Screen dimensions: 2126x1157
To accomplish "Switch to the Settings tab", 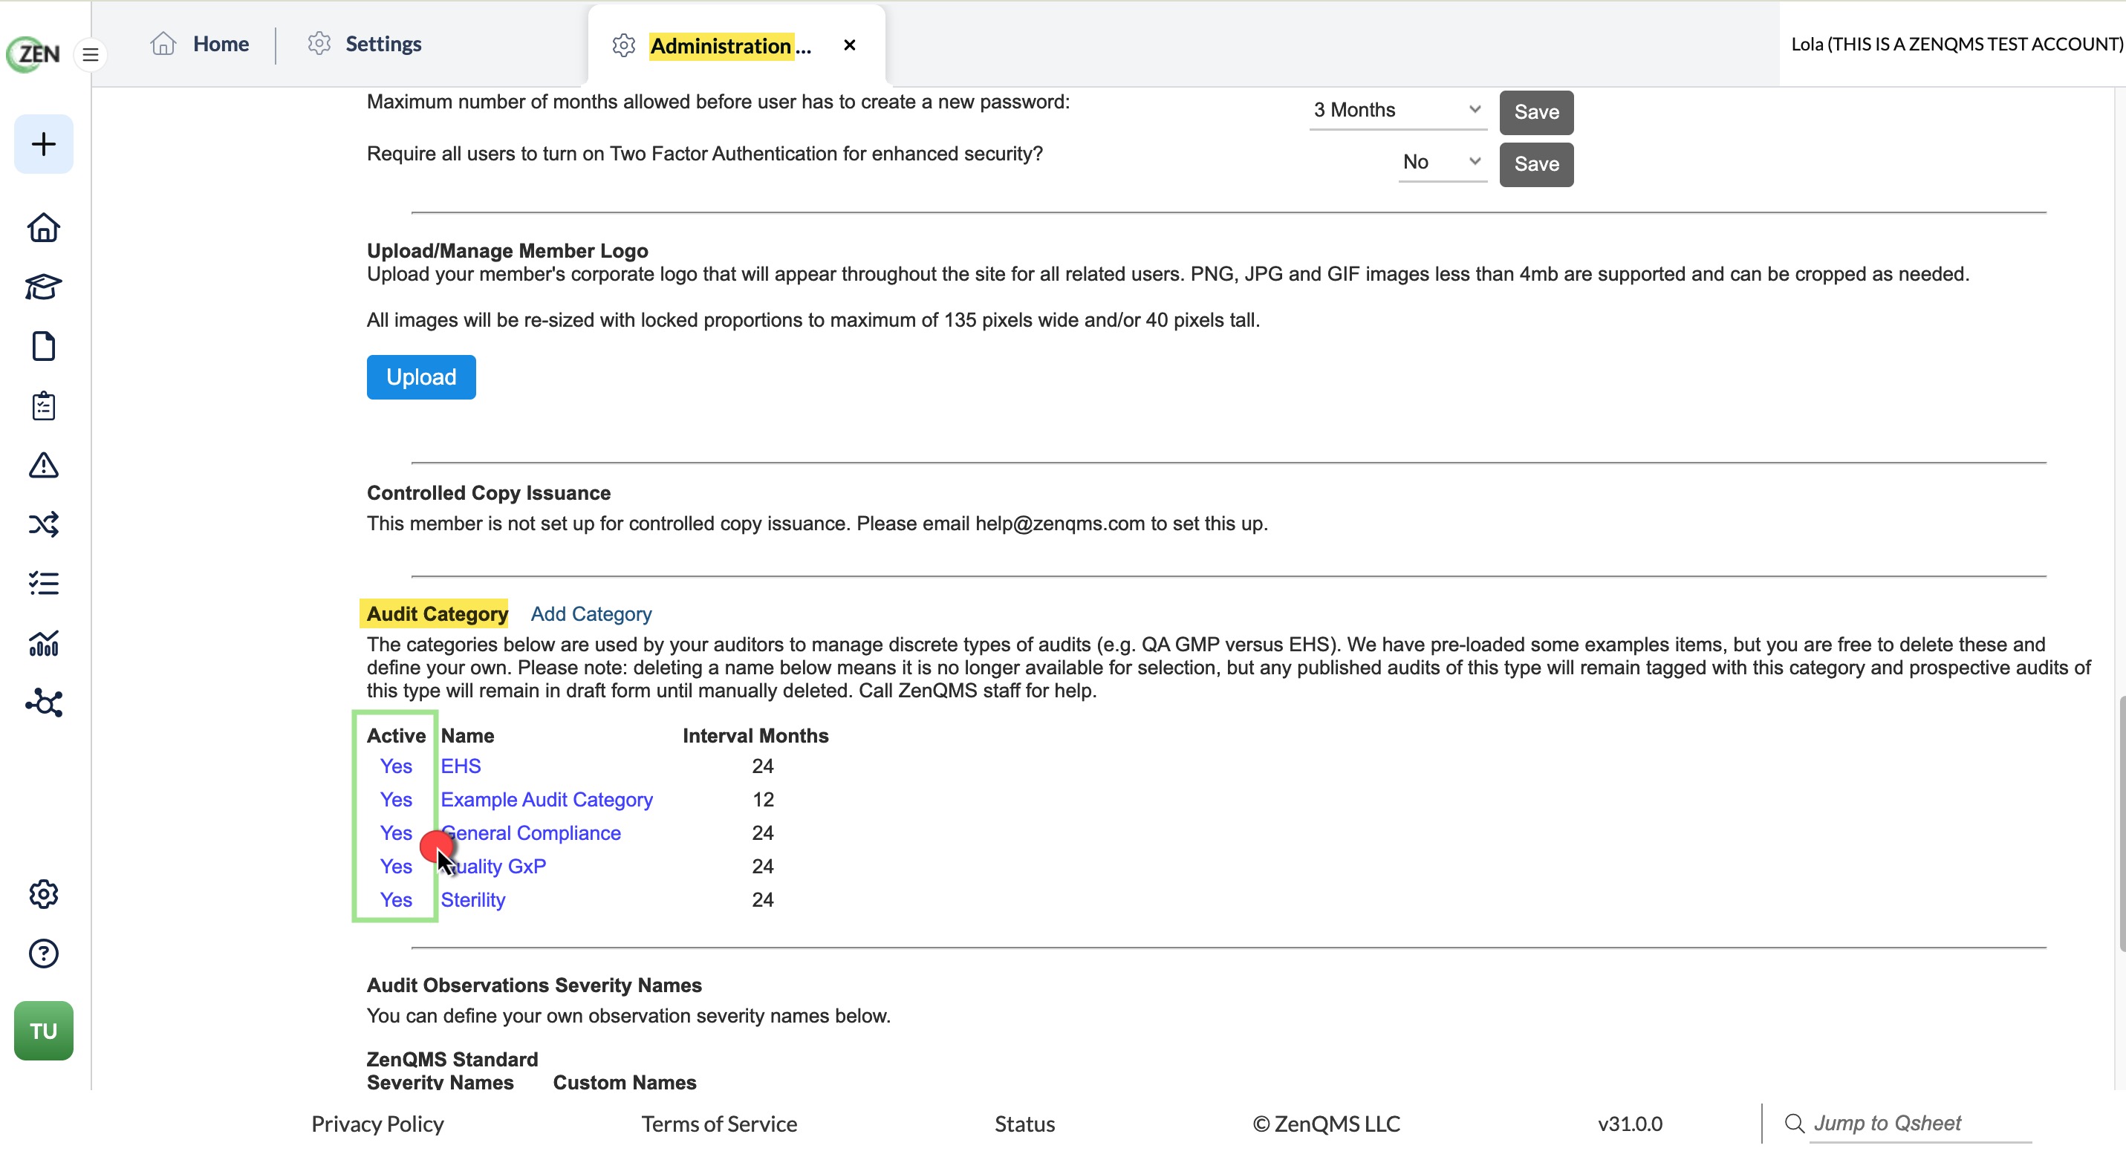I will point(365,44).
